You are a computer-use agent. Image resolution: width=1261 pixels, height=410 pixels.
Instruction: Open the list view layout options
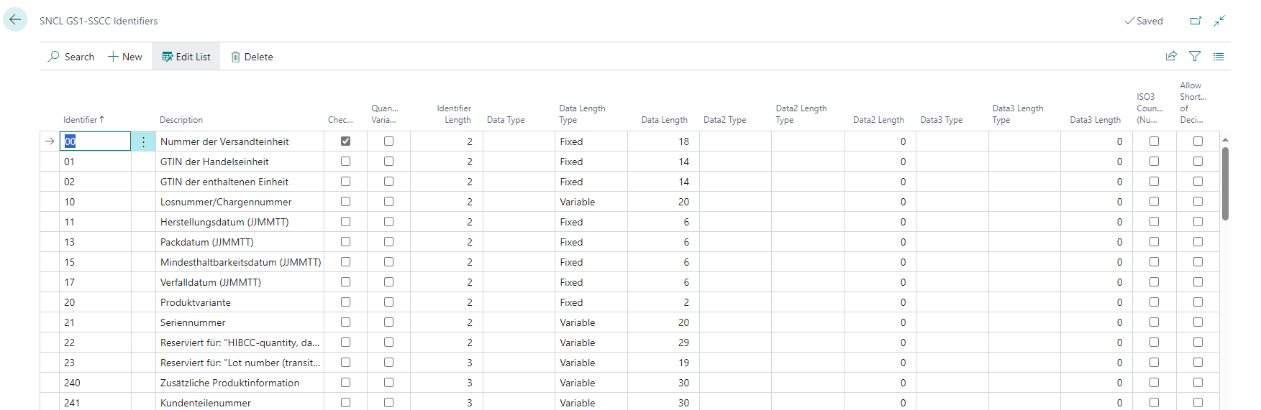pos(1219,56)
